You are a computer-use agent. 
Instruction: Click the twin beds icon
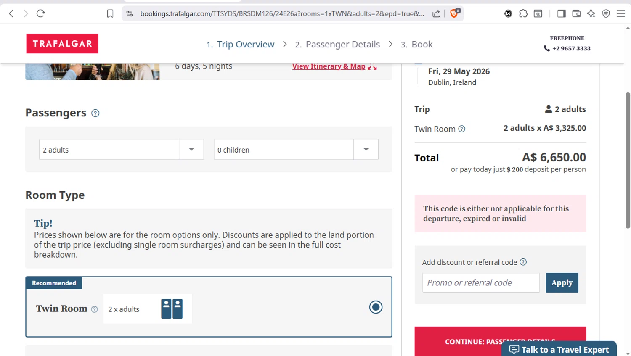172,309
